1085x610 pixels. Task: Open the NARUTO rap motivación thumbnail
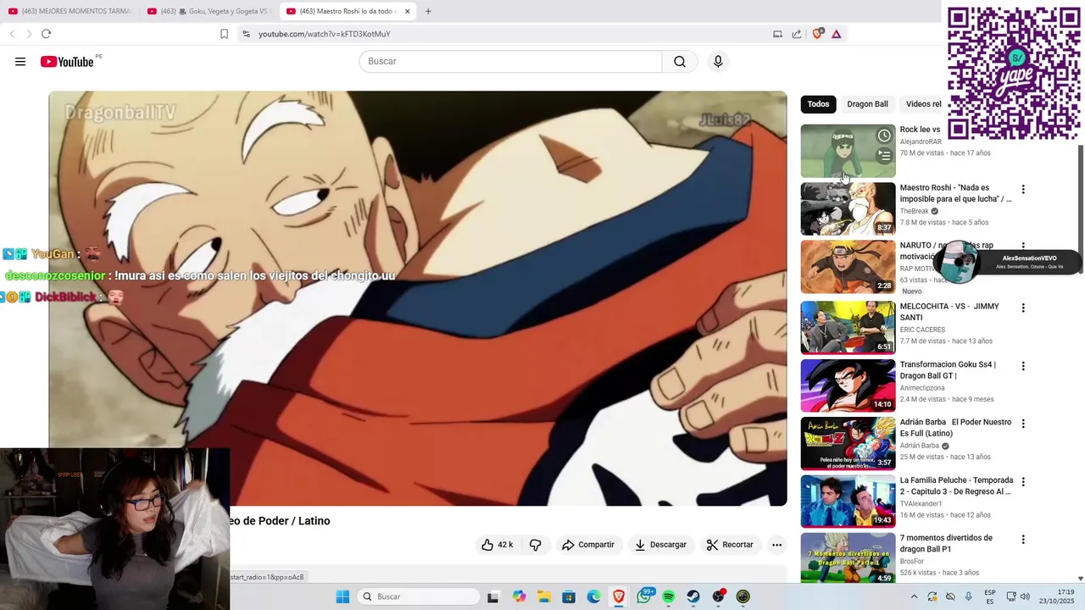848,267
